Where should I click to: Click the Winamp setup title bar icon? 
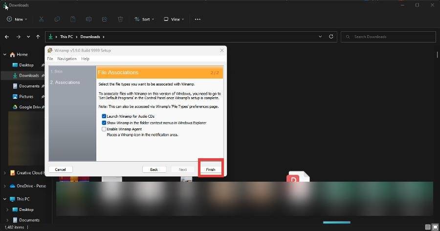coord(50,50)
